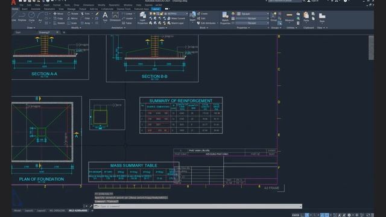386x217 pixels.
Task: Expand the Annotation panel
Action: tap(118, 28)
